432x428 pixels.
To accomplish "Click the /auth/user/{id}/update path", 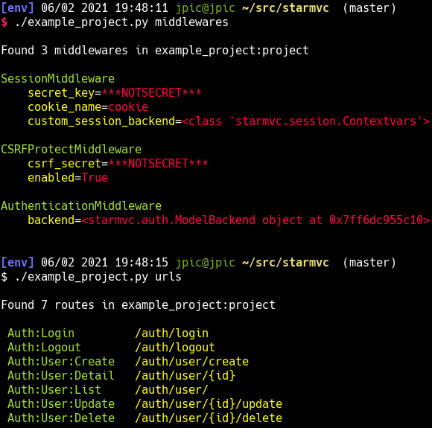I will [x=209, y=404].
